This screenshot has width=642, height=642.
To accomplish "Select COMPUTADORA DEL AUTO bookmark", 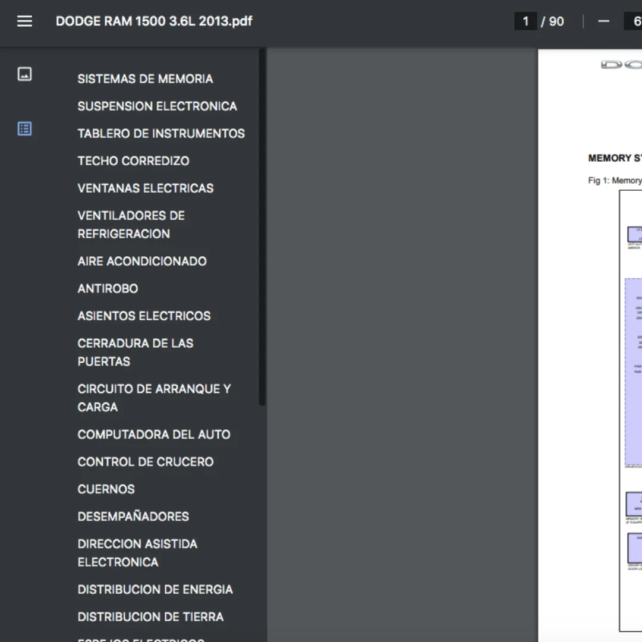I will pyautogui.click(x=154, y=435).
